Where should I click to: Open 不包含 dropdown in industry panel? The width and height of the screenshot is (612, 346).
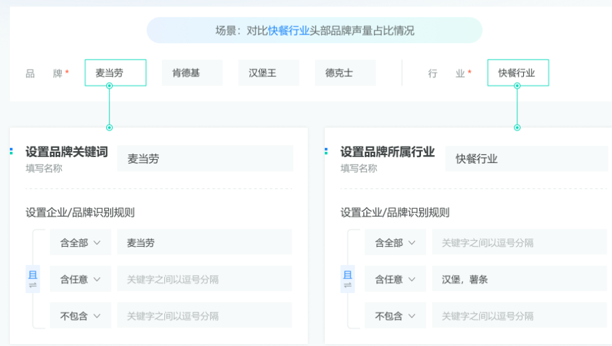coord(395,316)
